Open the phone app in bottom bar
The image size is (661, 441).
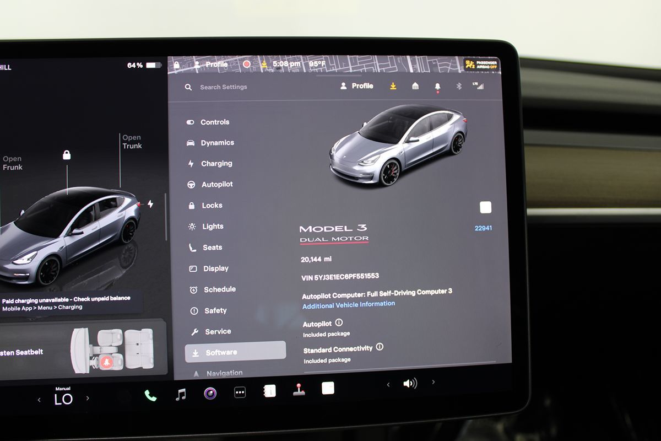click(150, 395)
